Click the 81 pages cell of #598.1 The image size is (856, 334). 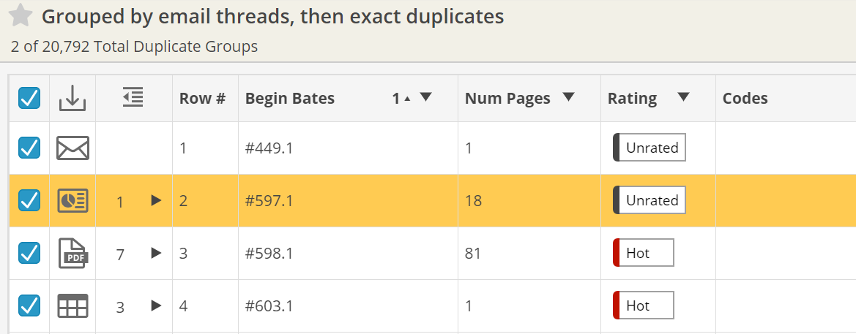point(529,254)
